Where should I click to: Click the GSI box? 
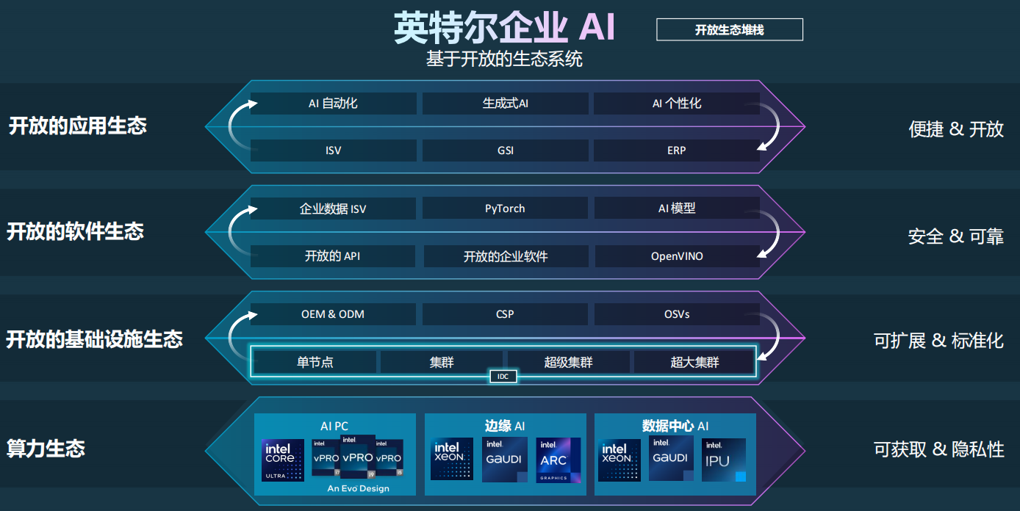coord(506,151)
